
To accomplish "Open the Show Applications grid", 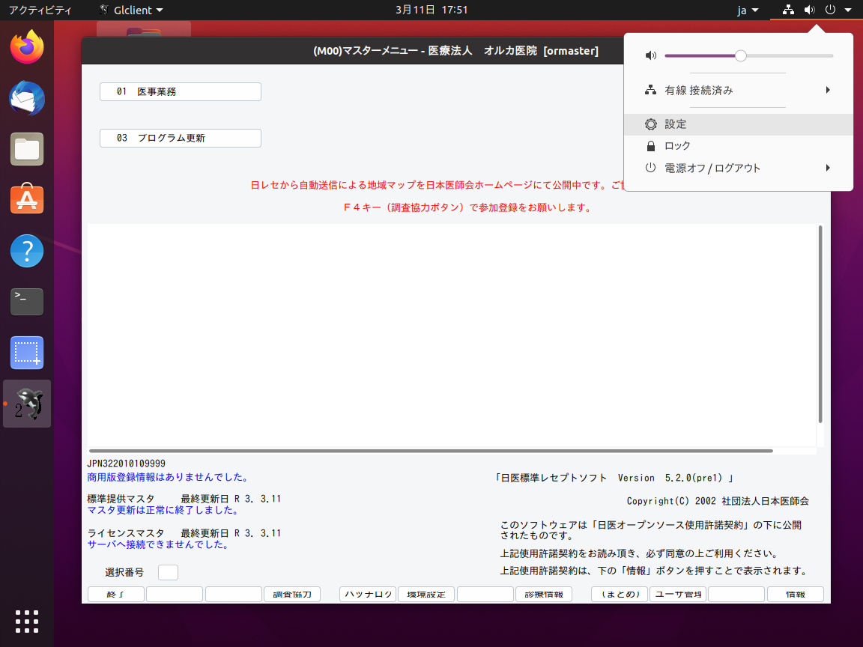I will pyautogui.click(x=26, y=622).
